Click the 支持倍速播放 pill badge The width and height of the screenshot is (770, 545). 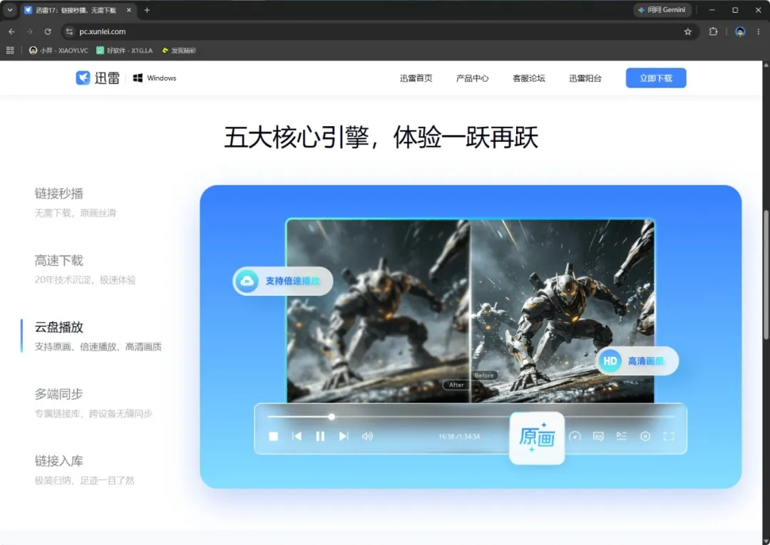coord(283,281)
